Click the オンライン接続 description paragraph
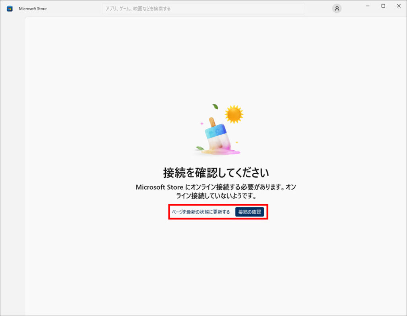This screenshot has width=407, height=316. coord(216,191)
